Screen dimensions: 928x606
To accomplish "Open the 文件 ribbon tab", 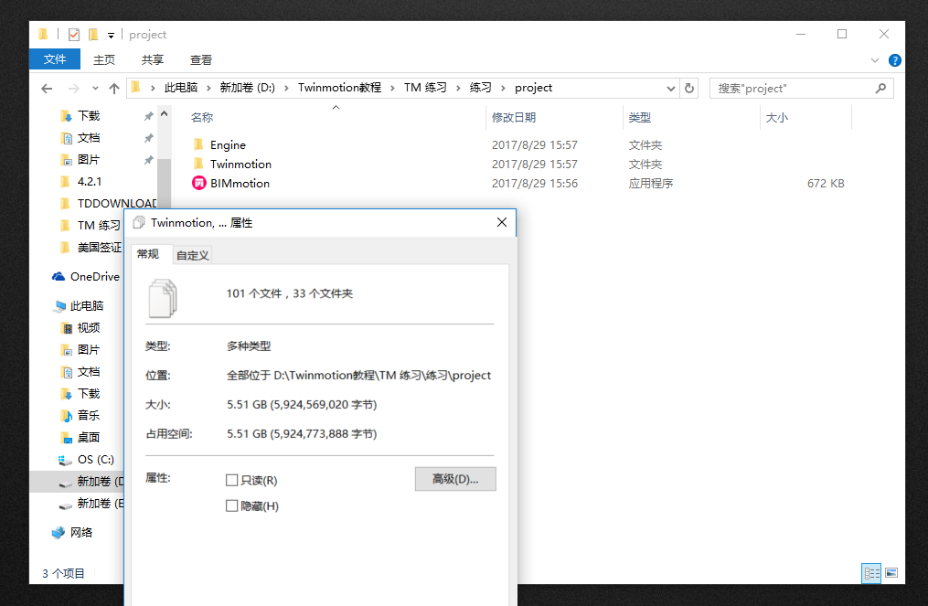I will (55, 59).
